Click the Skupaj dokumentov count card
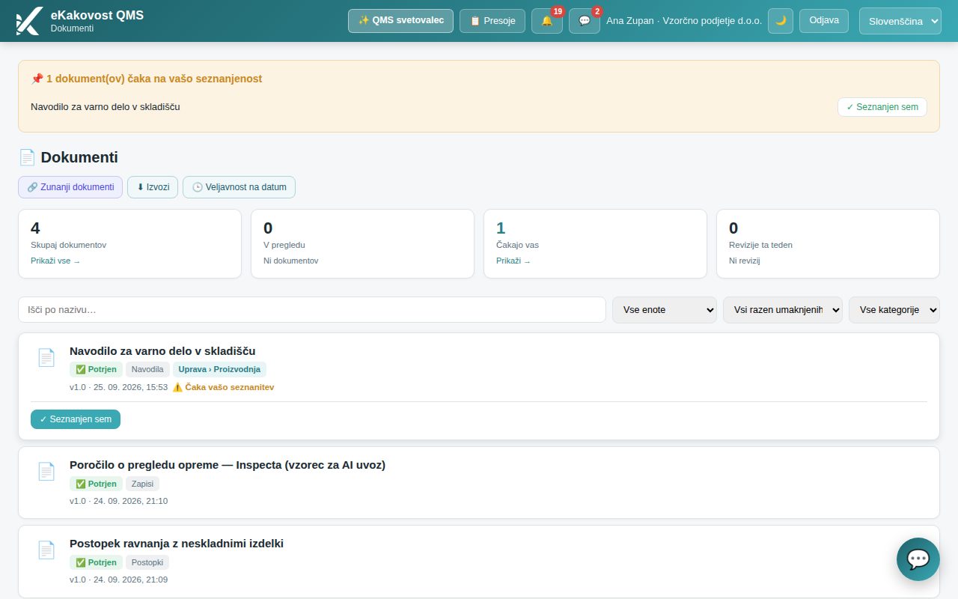This screenshot has width=958, height=599. (x=129, y=243)
